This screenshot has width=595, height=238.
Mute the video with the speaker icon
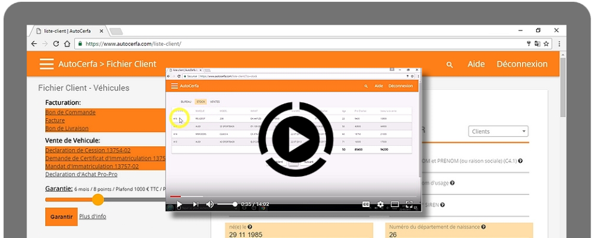coord(210,204)
